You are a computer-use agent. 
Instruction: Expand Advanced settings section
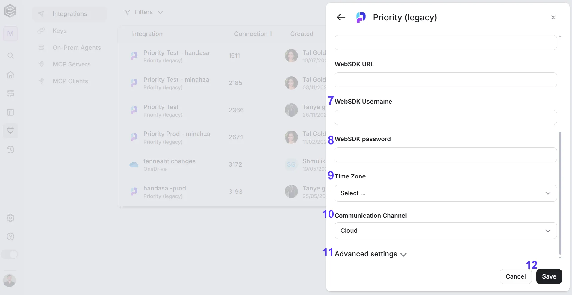(371, 254)
